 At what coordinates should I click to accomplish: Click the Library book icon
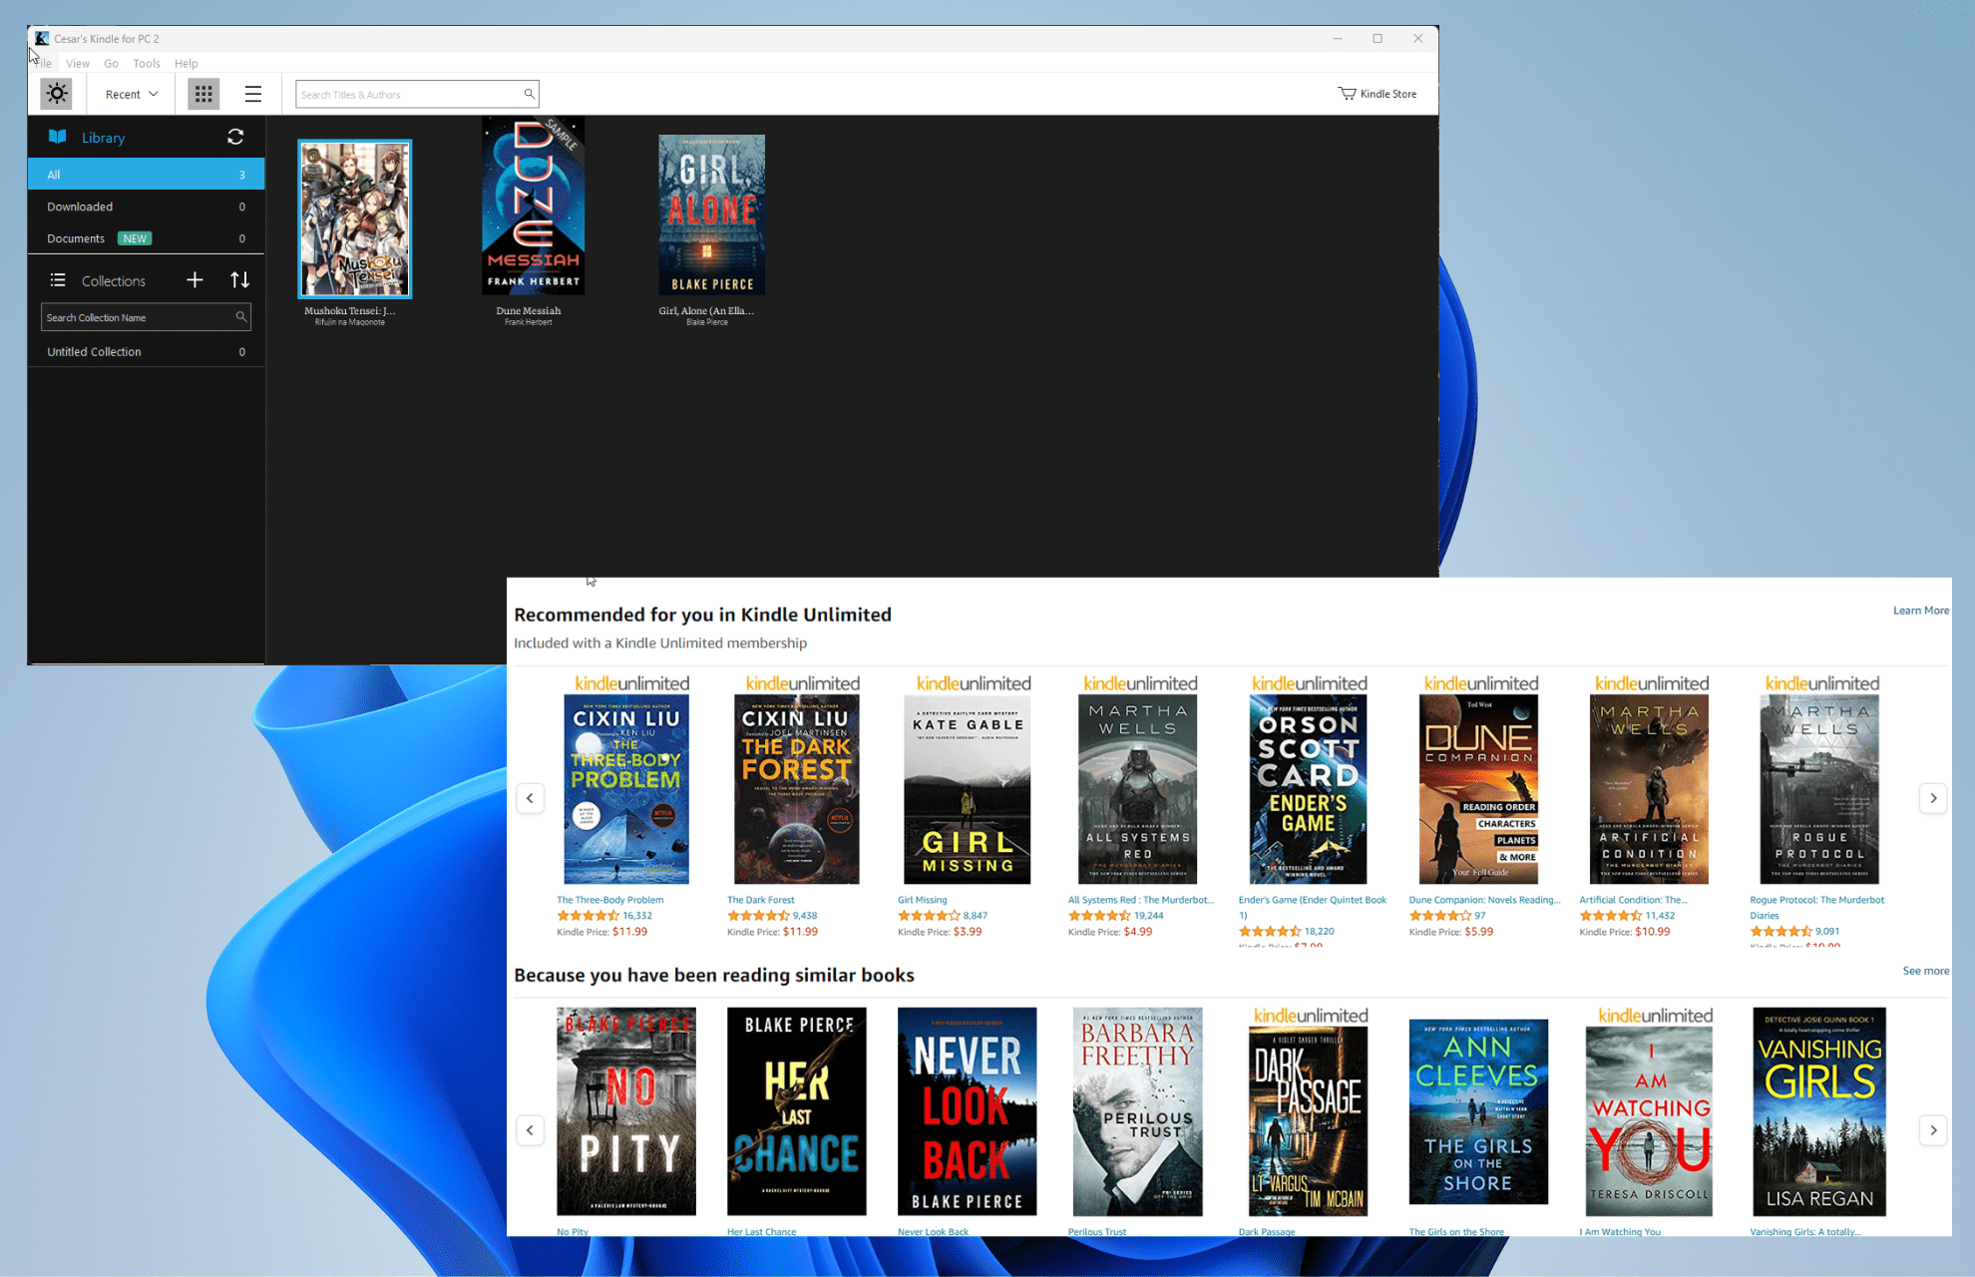[x=58, y=137]
